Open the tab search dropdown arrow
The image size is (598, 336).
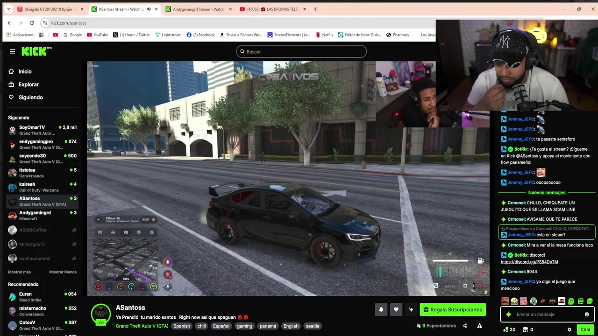click(x=8, y=9)
